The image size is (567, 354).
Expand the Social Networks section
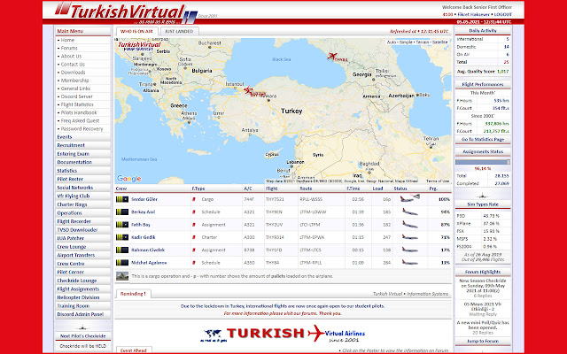pos(82,188)
